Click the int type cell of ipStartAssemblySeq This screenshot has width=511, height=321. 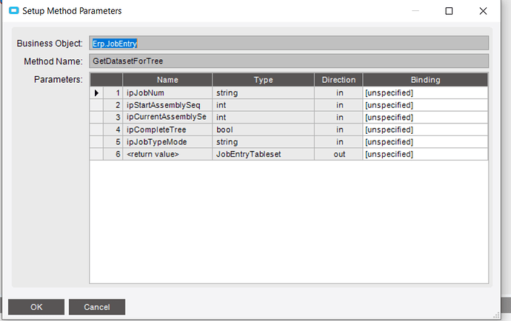click(x=264, y=105)
